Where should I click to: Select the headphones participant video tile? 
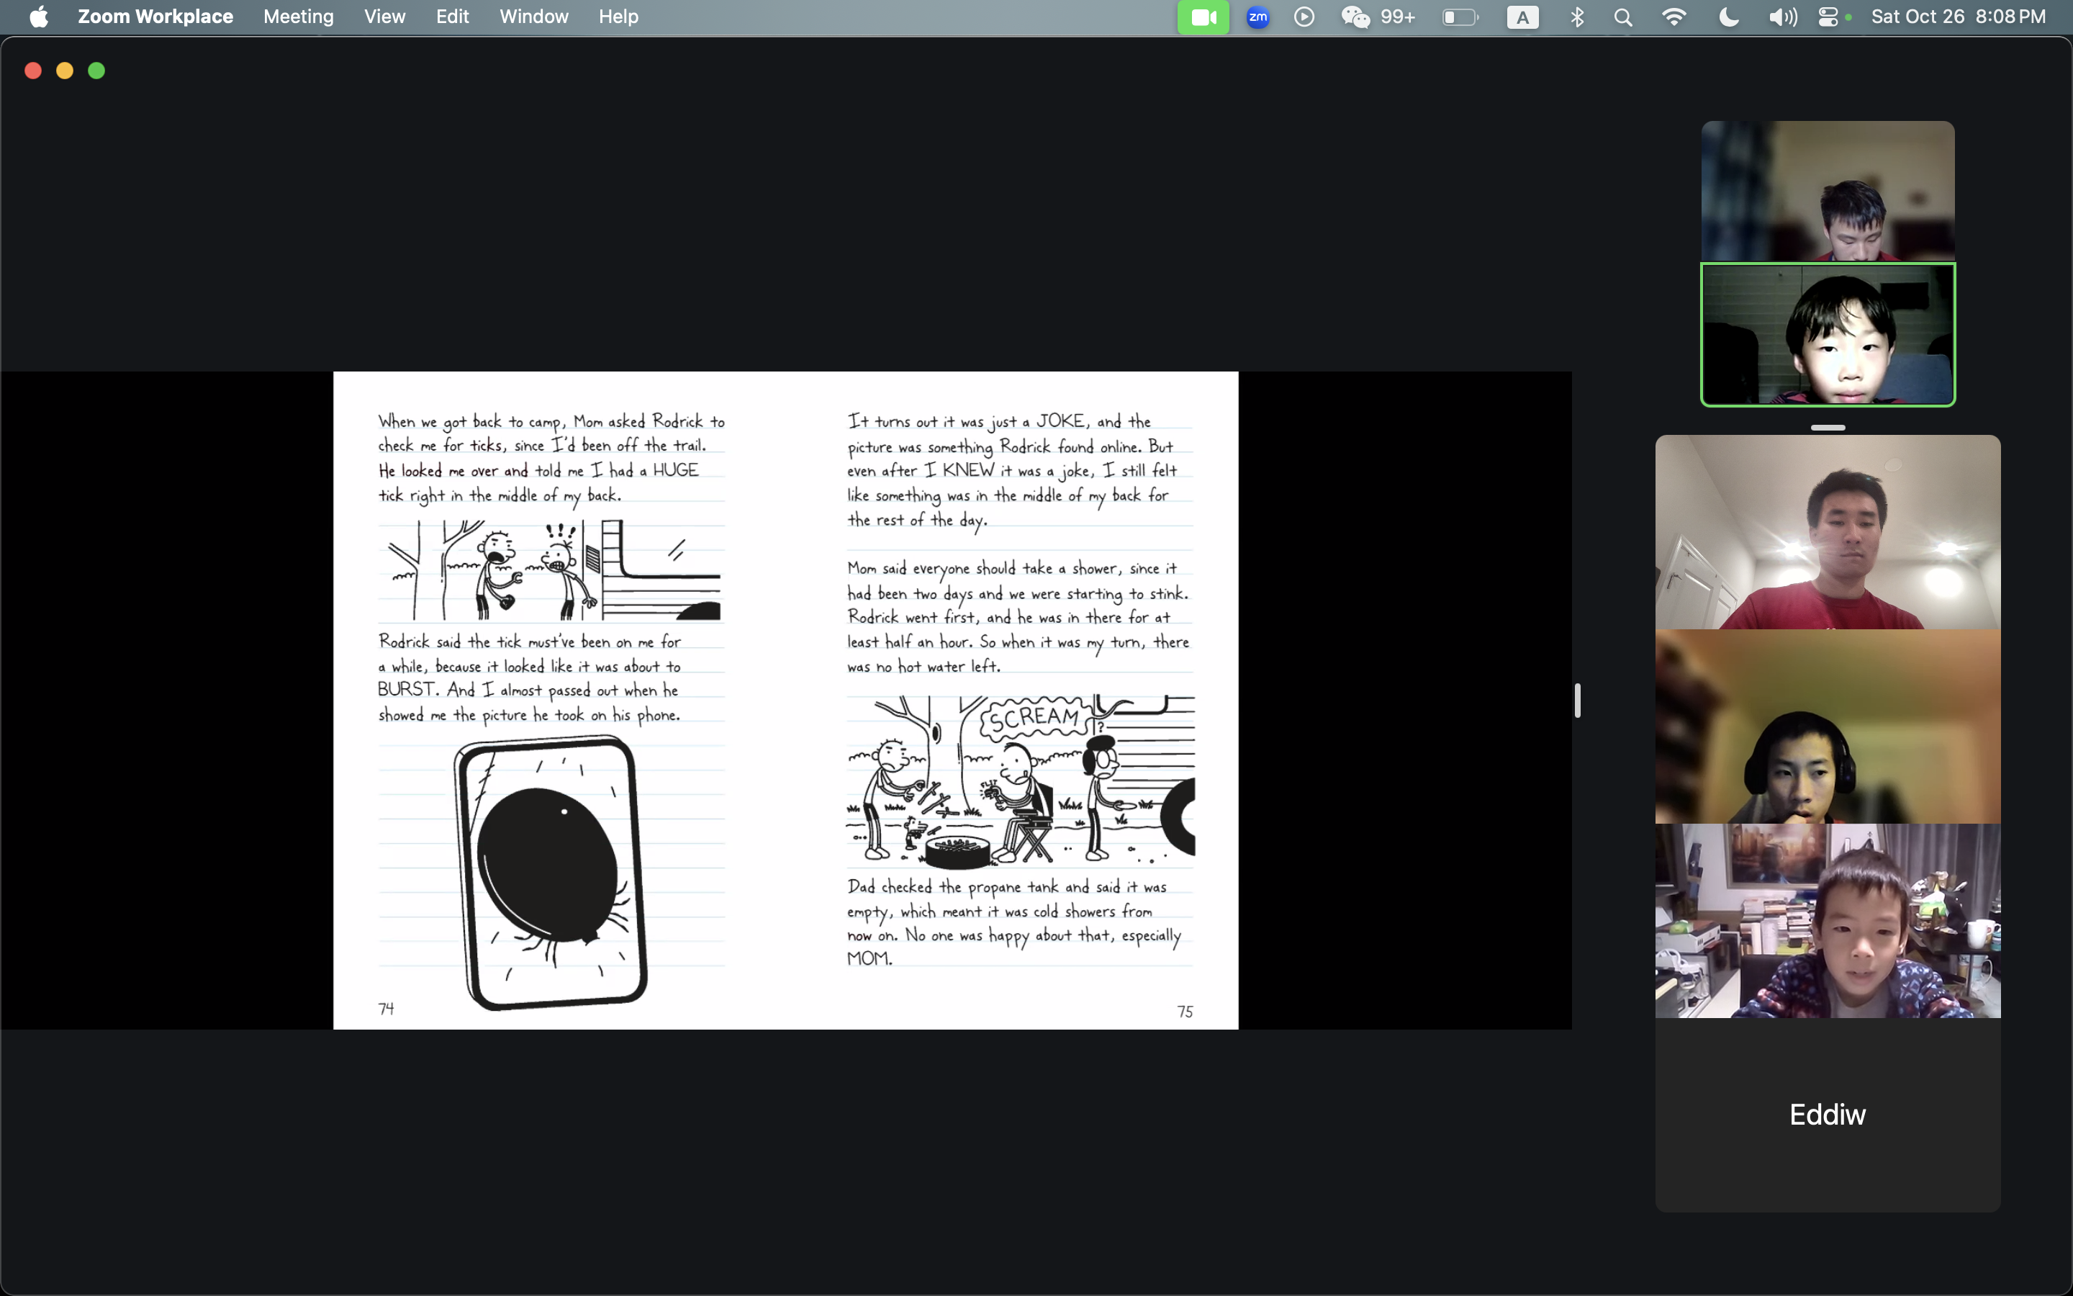(1827, 726)
